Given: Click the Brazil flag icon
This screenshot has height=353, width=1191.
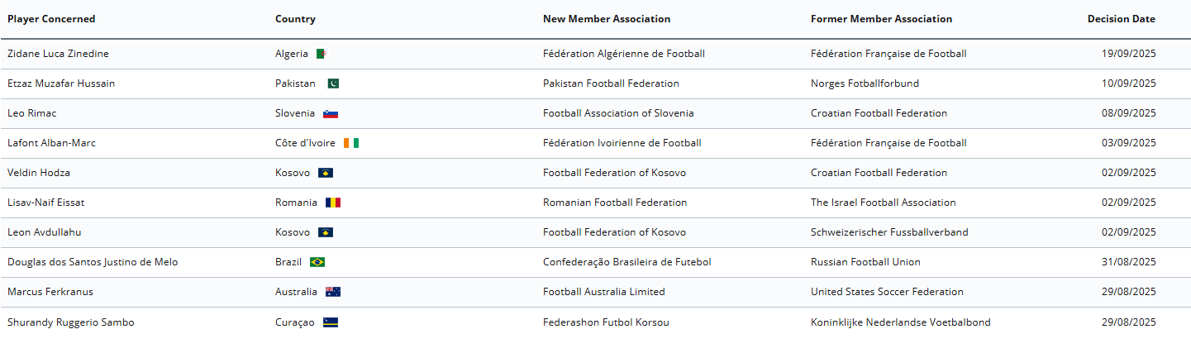Looking at the screenshot, I should [317, 262].
